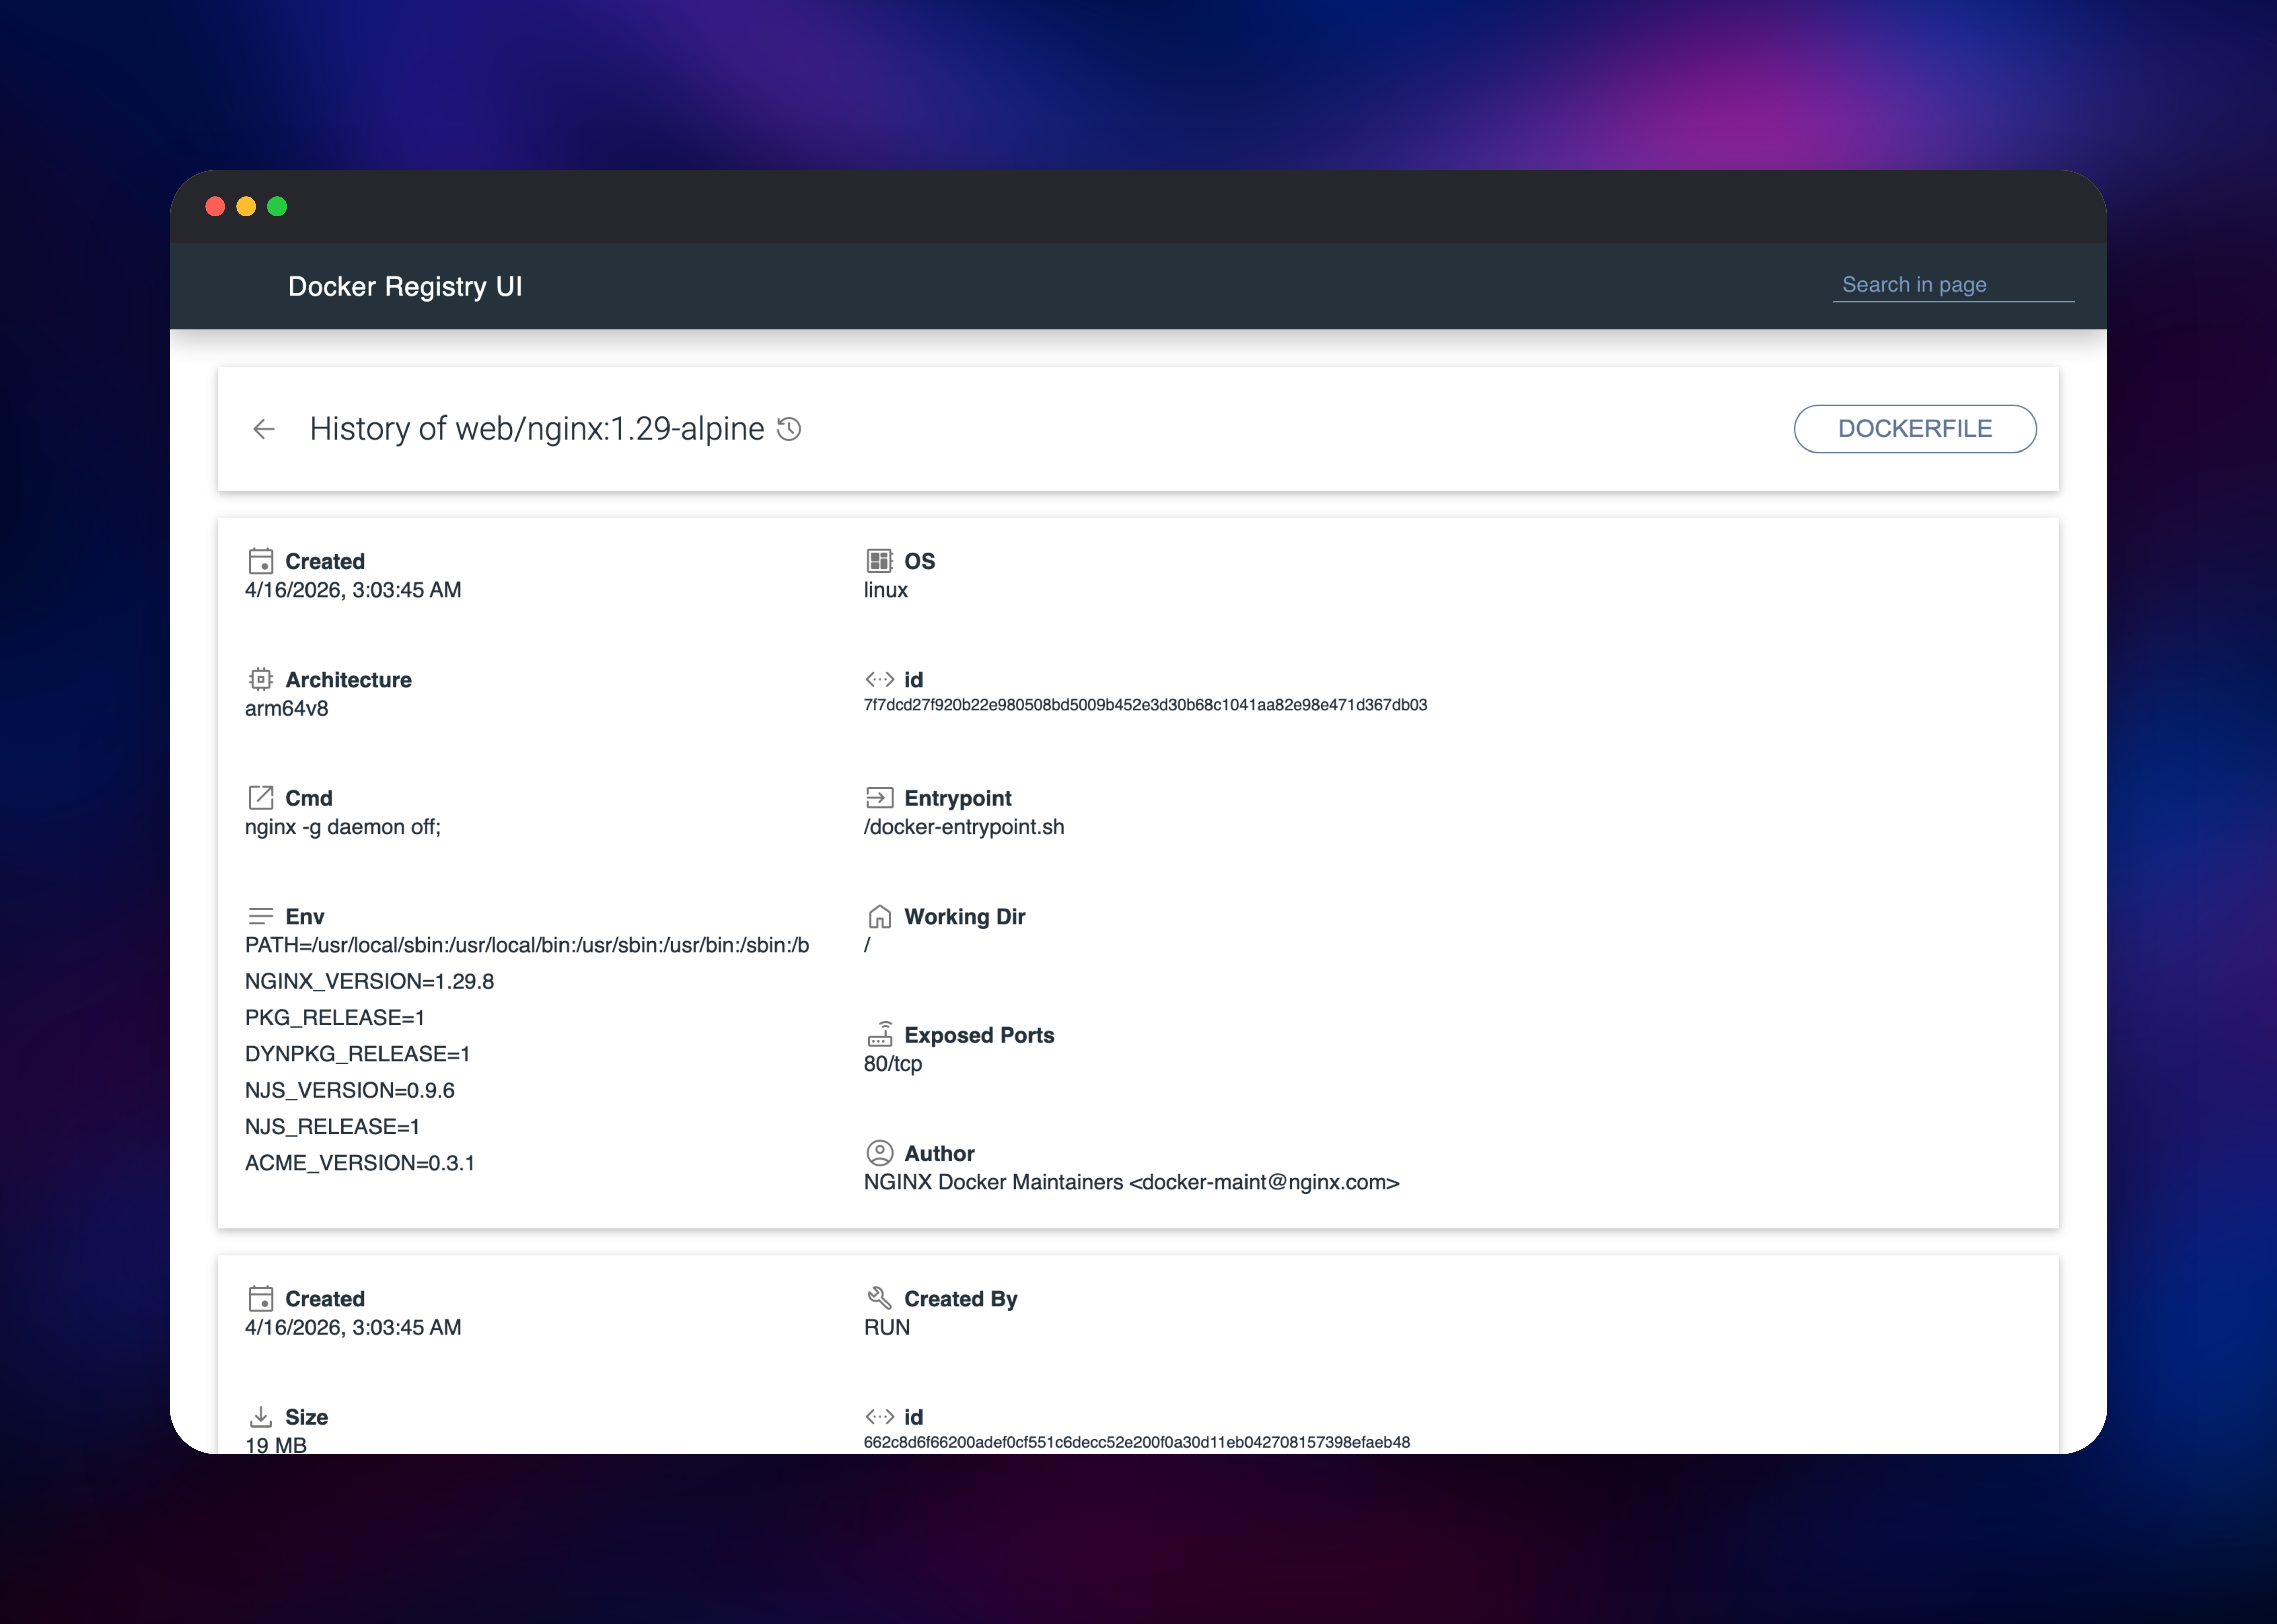2277x1624 pixels.
Task: Click the 80/tcp exposed port value
Action: 893,1064
